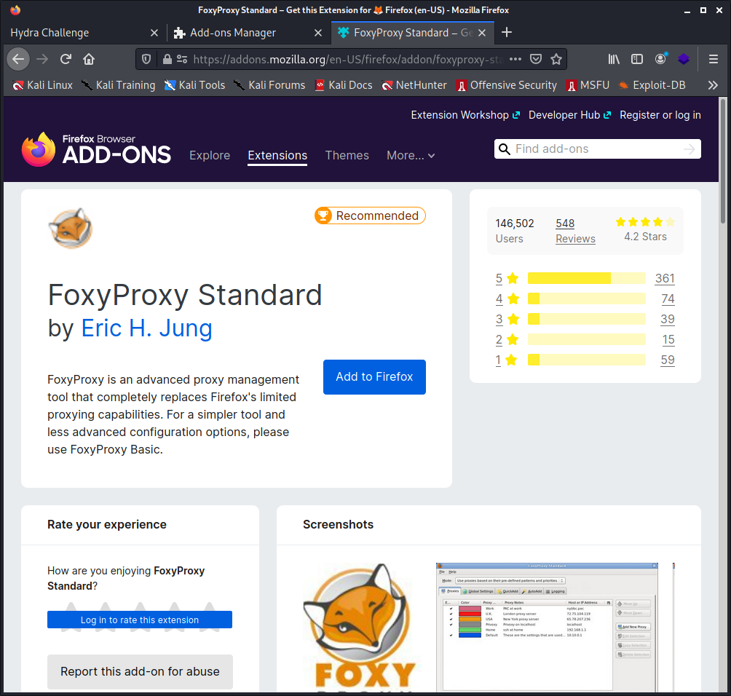The height and width of the screenshot is (696, 731).
Task: Focus the Find add-ons search field
Action: click(598, 149)
